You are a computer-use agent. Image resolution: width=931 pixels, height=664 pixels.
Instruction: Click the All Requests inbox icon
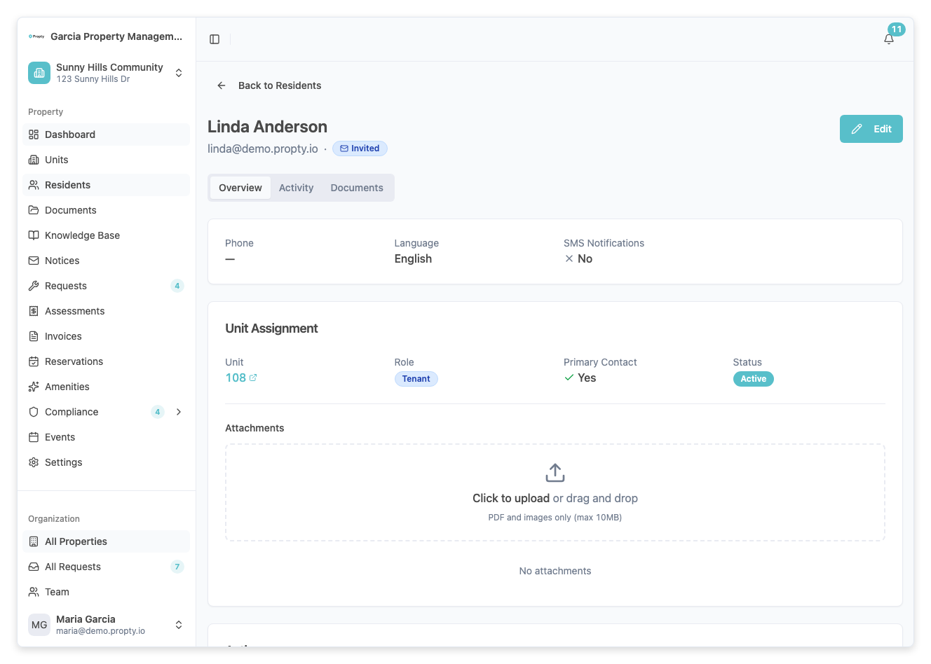[34, 567]
